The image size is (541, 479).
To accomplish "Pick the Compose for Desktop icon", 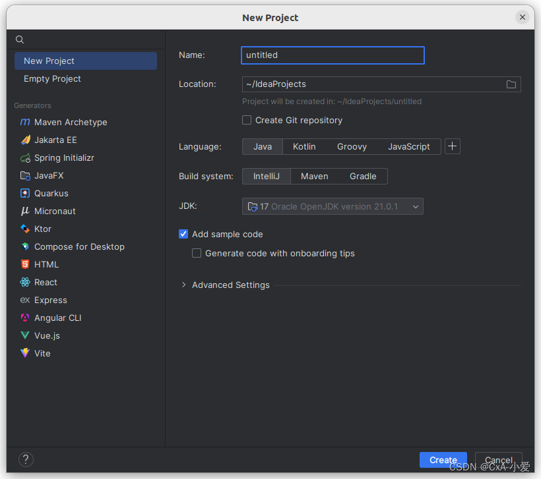I will click(25, 246).
